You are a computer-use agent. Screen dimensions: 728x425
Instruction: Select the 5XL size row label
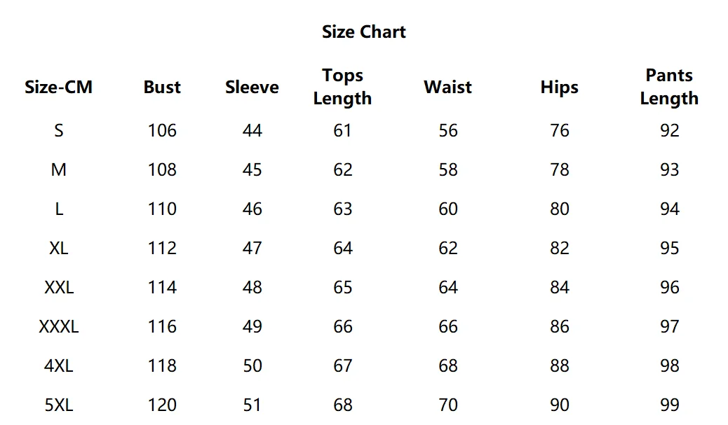59,405
